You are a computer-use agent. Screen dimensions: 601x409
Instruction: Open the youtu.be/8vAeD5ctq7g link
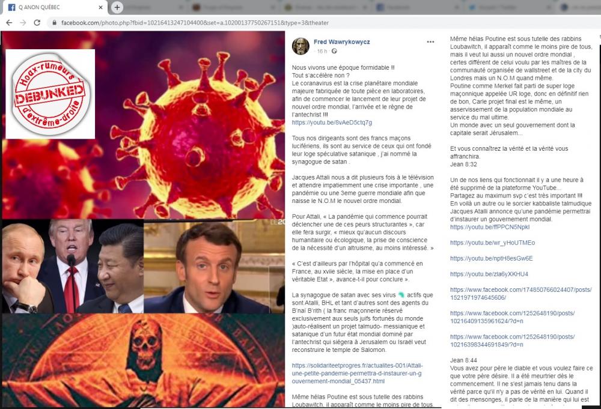coord(332,123)
